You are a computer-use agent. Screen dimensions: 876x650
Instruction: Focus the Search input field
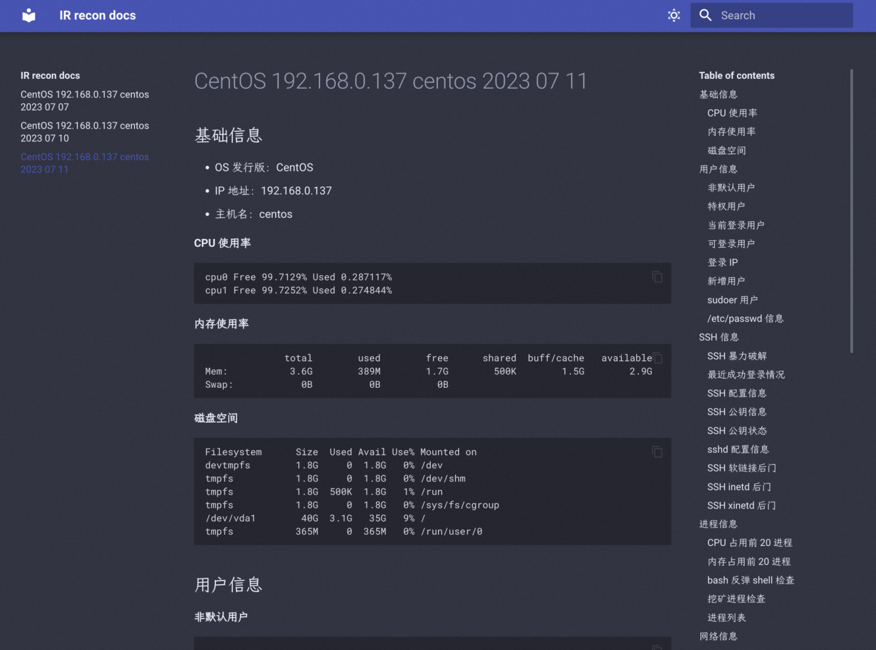click(771, 16)
